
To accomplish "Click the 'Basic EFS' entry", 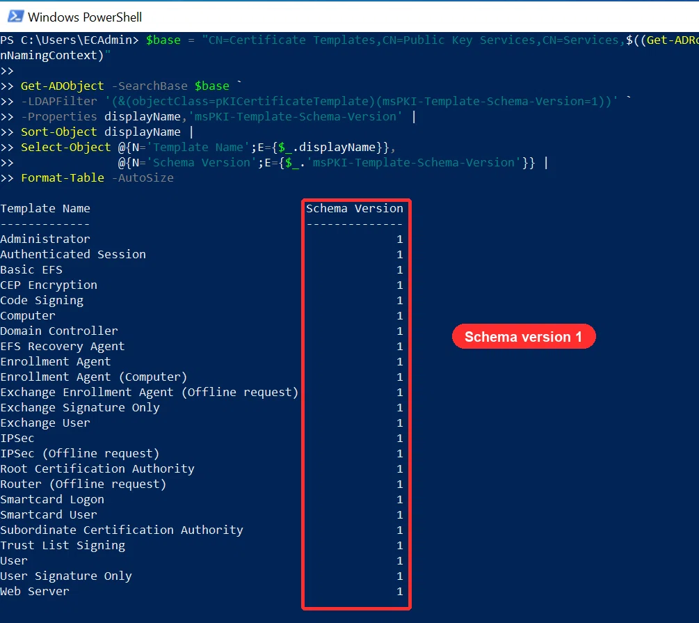I will [31, 269].
